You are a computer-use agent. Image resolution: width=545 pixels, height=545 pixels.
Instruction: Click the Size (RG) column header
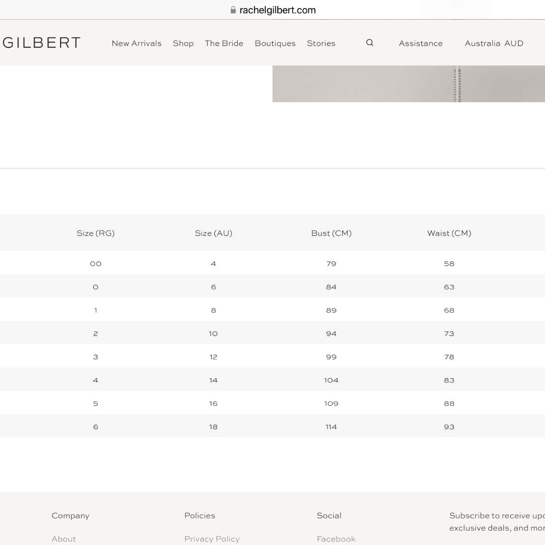tap(95, 233)
